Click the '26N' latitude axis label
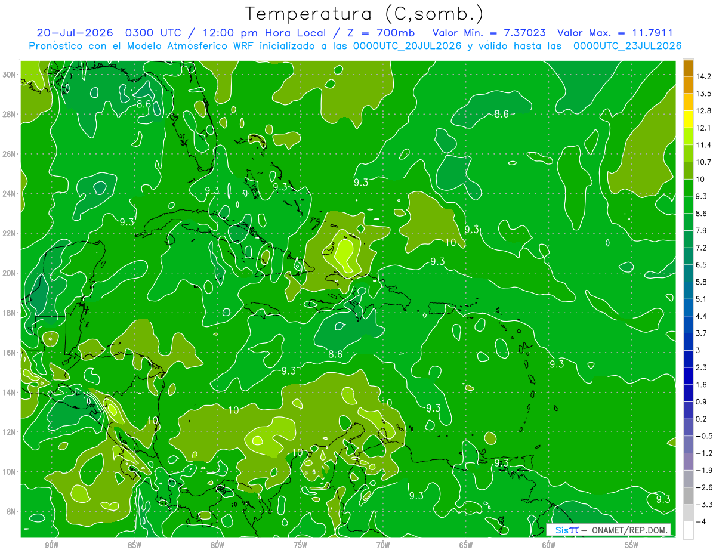Viewport: 716px width, 553px height. click(10, 154)
